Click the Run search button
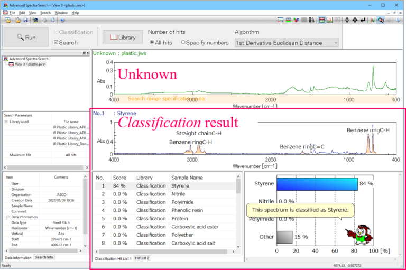 26,38
